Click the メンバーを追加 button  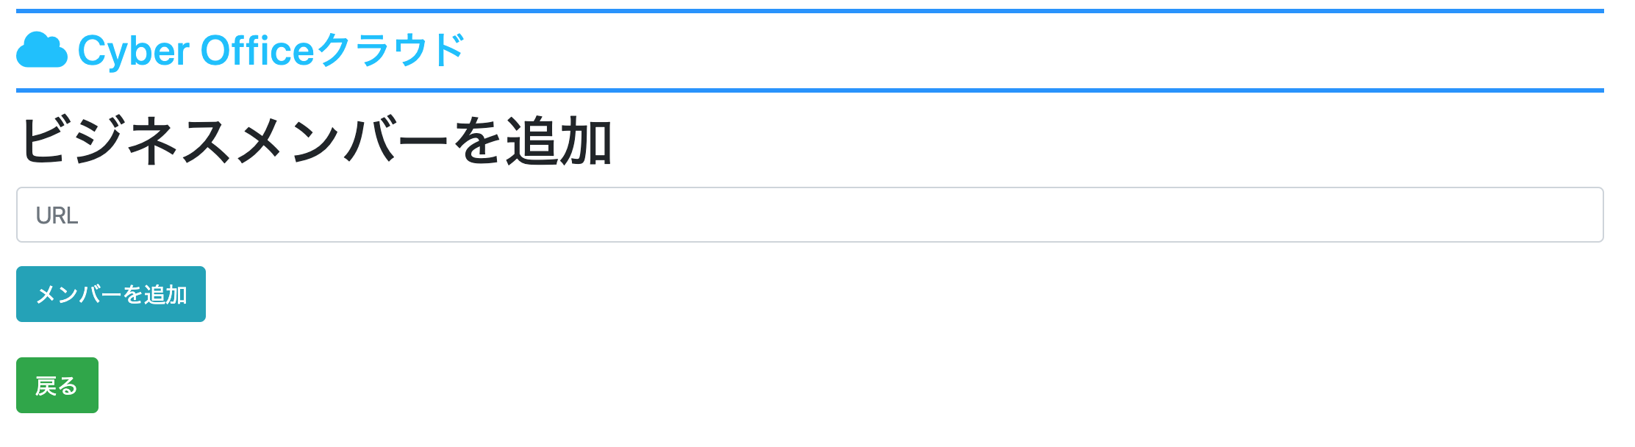tap(111, 294)
